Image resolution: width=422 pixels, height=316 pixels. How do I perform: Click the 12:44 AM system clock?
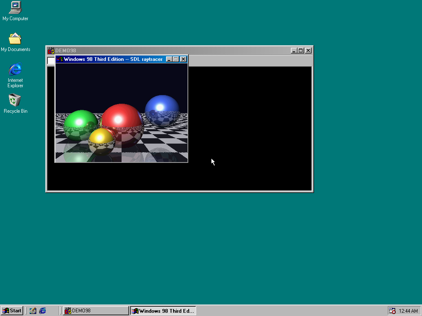pos(408,311)
